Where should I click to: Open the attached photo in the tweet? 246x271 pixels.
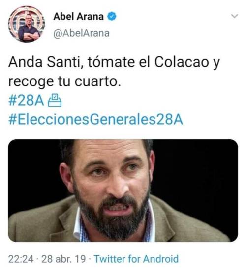click(x=123, y=190)
